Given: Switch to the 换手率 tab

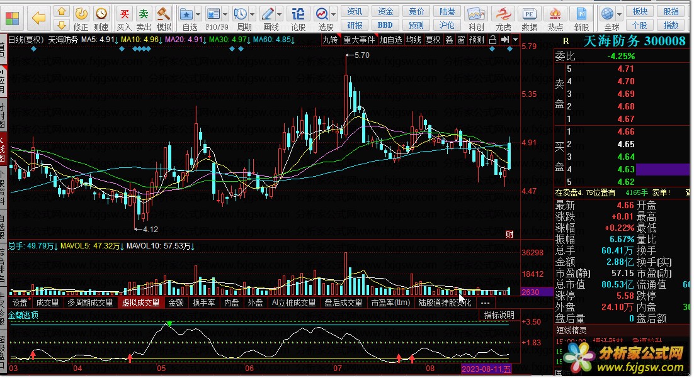Looking at the screenshot, I should [203, 303].
